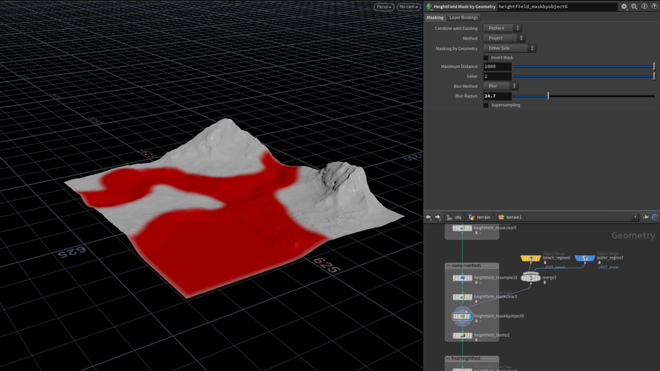Viewport: 660px width, 371px height.
Task: Open the Masking by Geometry Either Side dropdown
Action: pyautogui.click(x=510, y=48)
